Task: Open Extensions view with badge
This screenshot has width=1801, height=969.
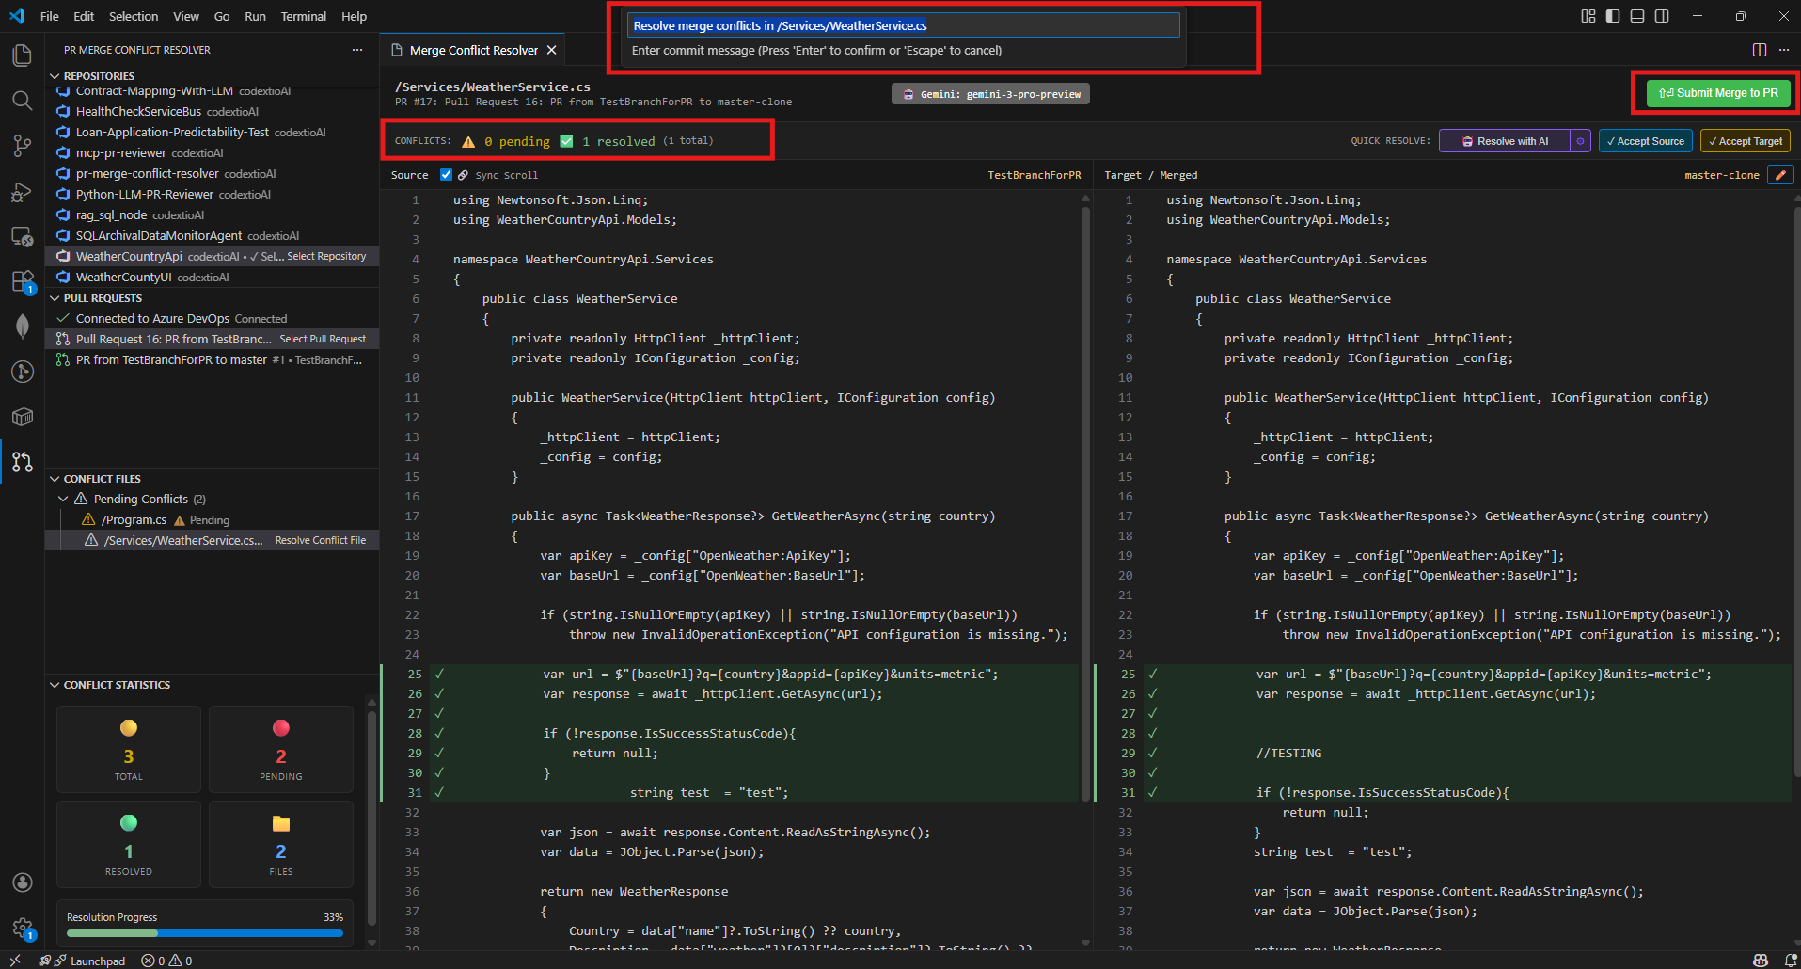Action: coord(22,281)
